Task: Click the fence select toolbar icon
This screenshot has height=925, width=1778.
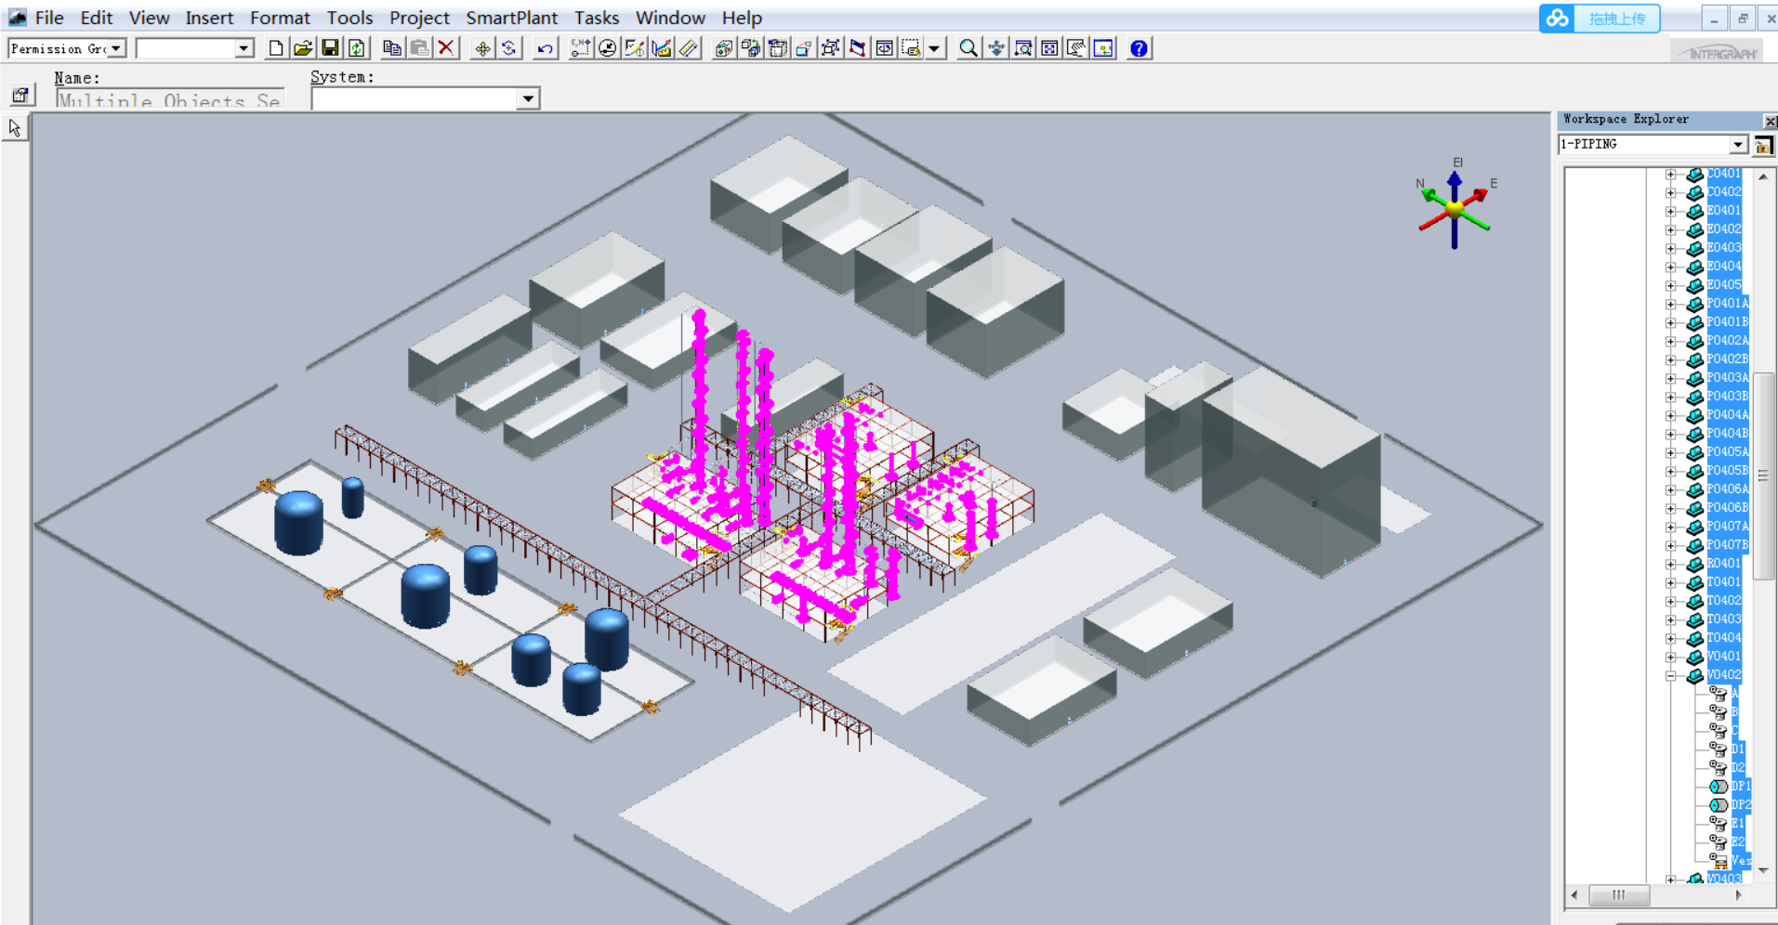Action: click(911, 48)
